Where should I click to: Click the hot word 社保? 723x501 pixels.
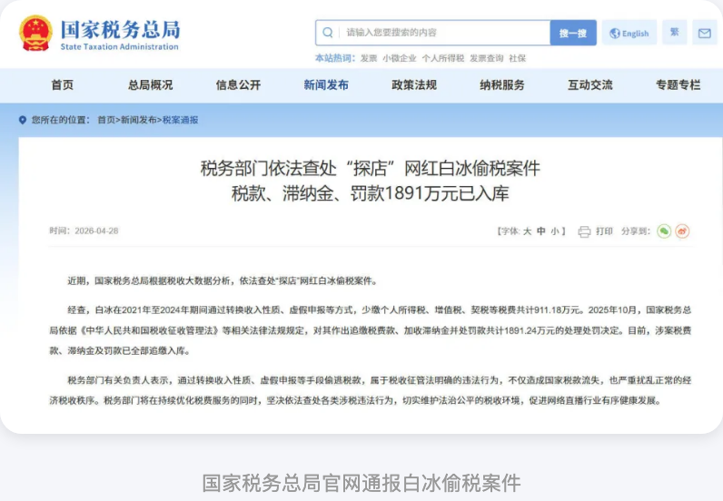click(x=518, y=58)
